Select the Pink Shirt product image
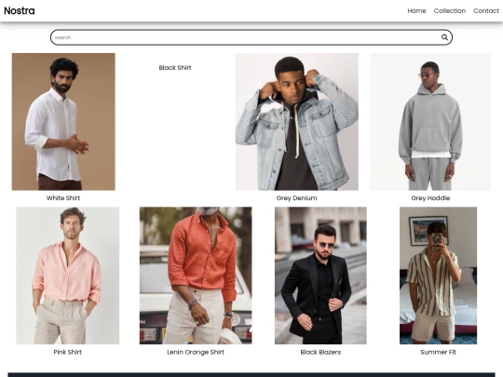503x377 pixels. tap(68, 276)
